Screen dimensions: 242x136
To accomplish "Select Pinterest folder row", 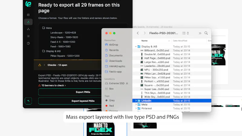I will coord(172,108).
